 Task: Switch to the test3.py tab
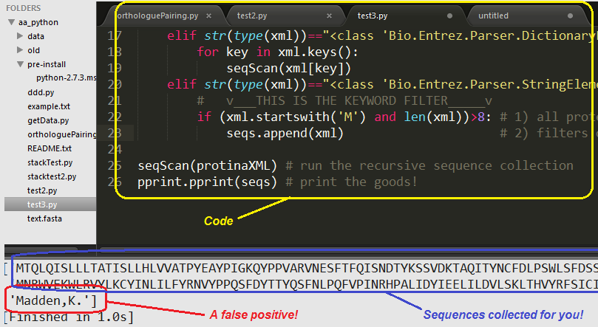(x=373, y=16)
